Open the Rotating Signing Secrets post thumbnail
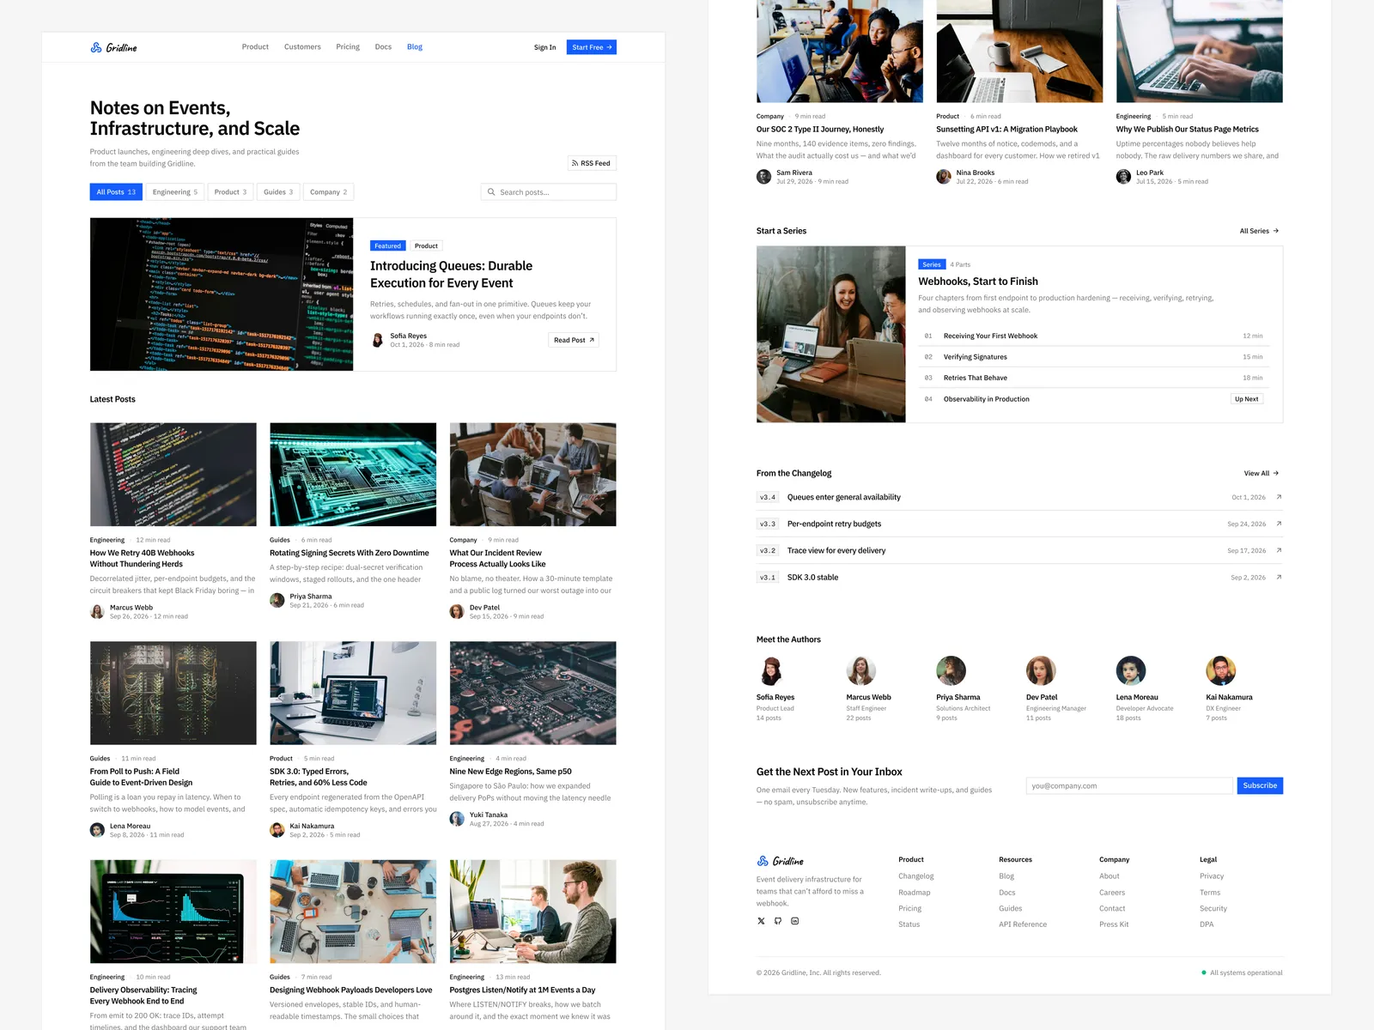 coord(353,475)
